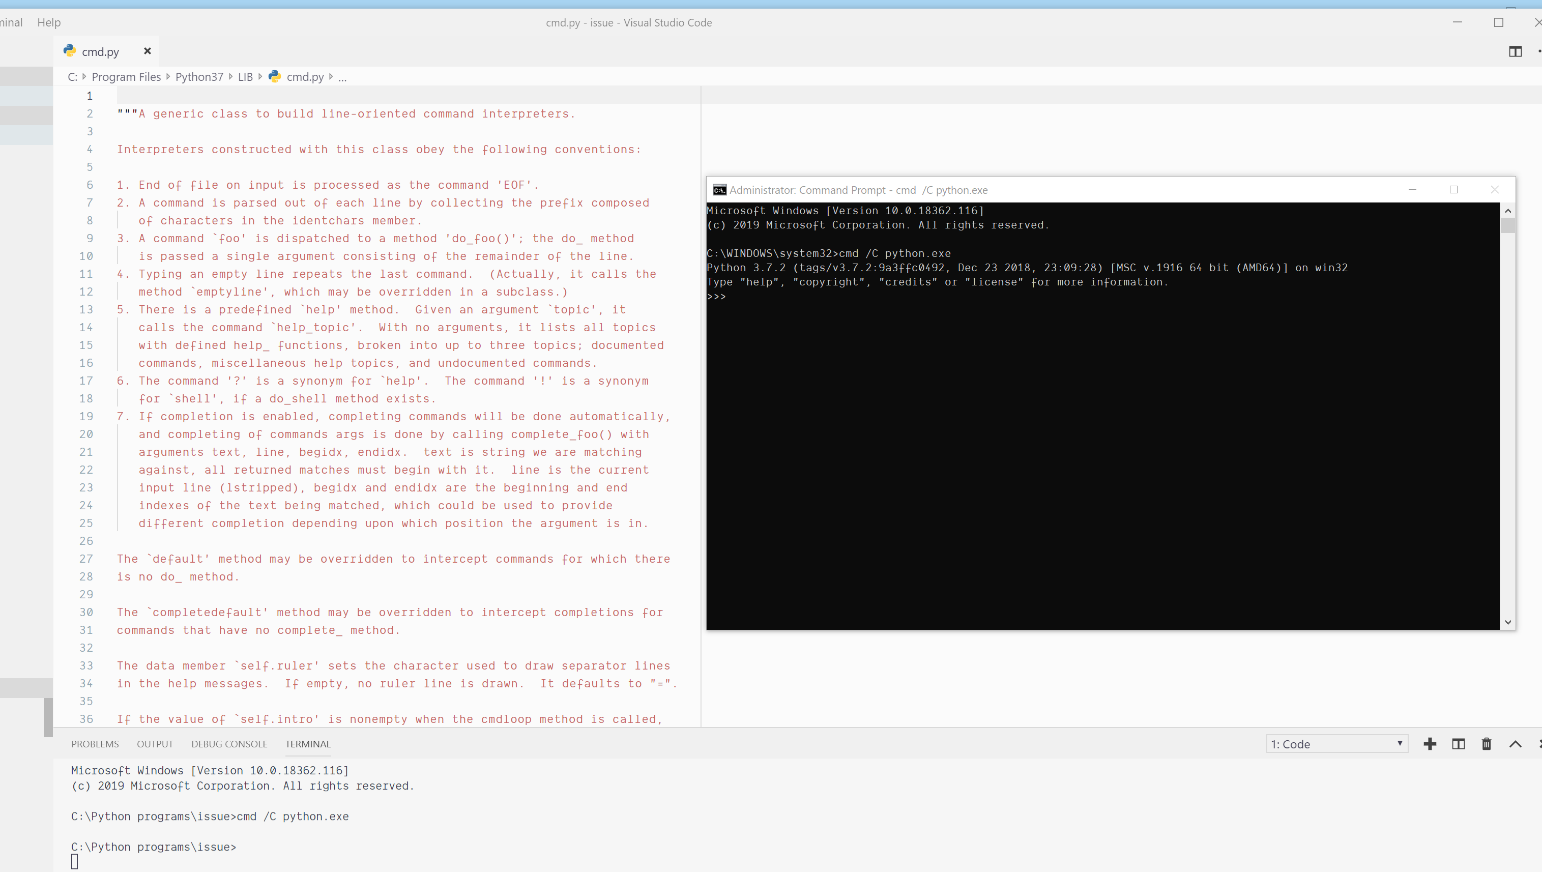Open the Command Prompt system menu icon
Viewport: 1542px width, 872px height.
(x=719, y=190)
